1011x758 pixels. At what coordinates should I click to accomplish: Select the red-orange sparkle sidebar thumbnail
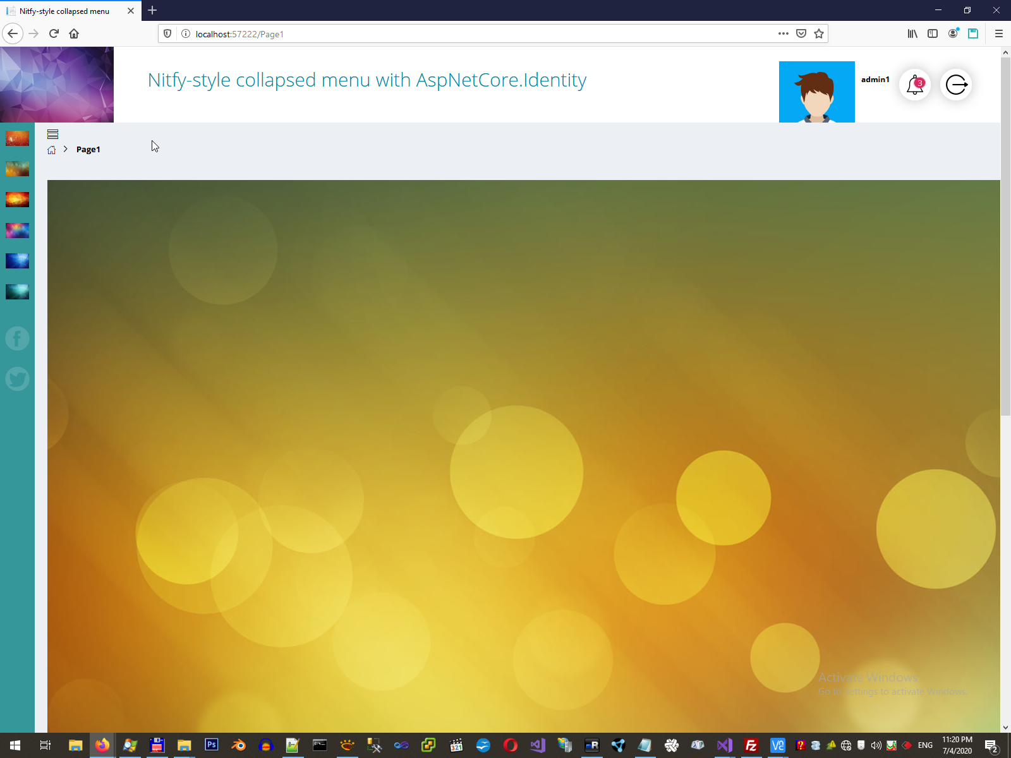[x=17, y=138]
